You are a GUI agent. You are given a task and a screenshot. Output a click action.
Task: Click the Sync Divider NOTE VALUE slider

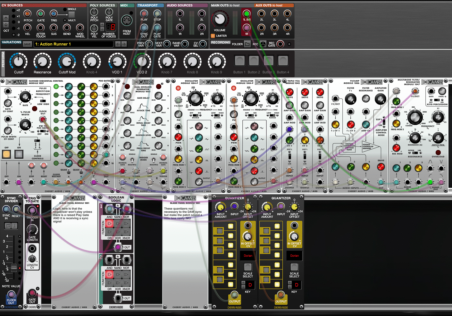[x=13, y=268]
